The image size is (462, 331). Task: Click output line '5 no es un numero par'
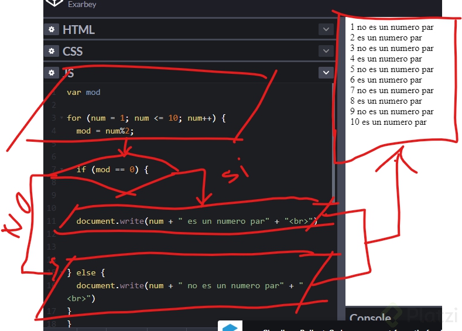(x=392, y=69)
